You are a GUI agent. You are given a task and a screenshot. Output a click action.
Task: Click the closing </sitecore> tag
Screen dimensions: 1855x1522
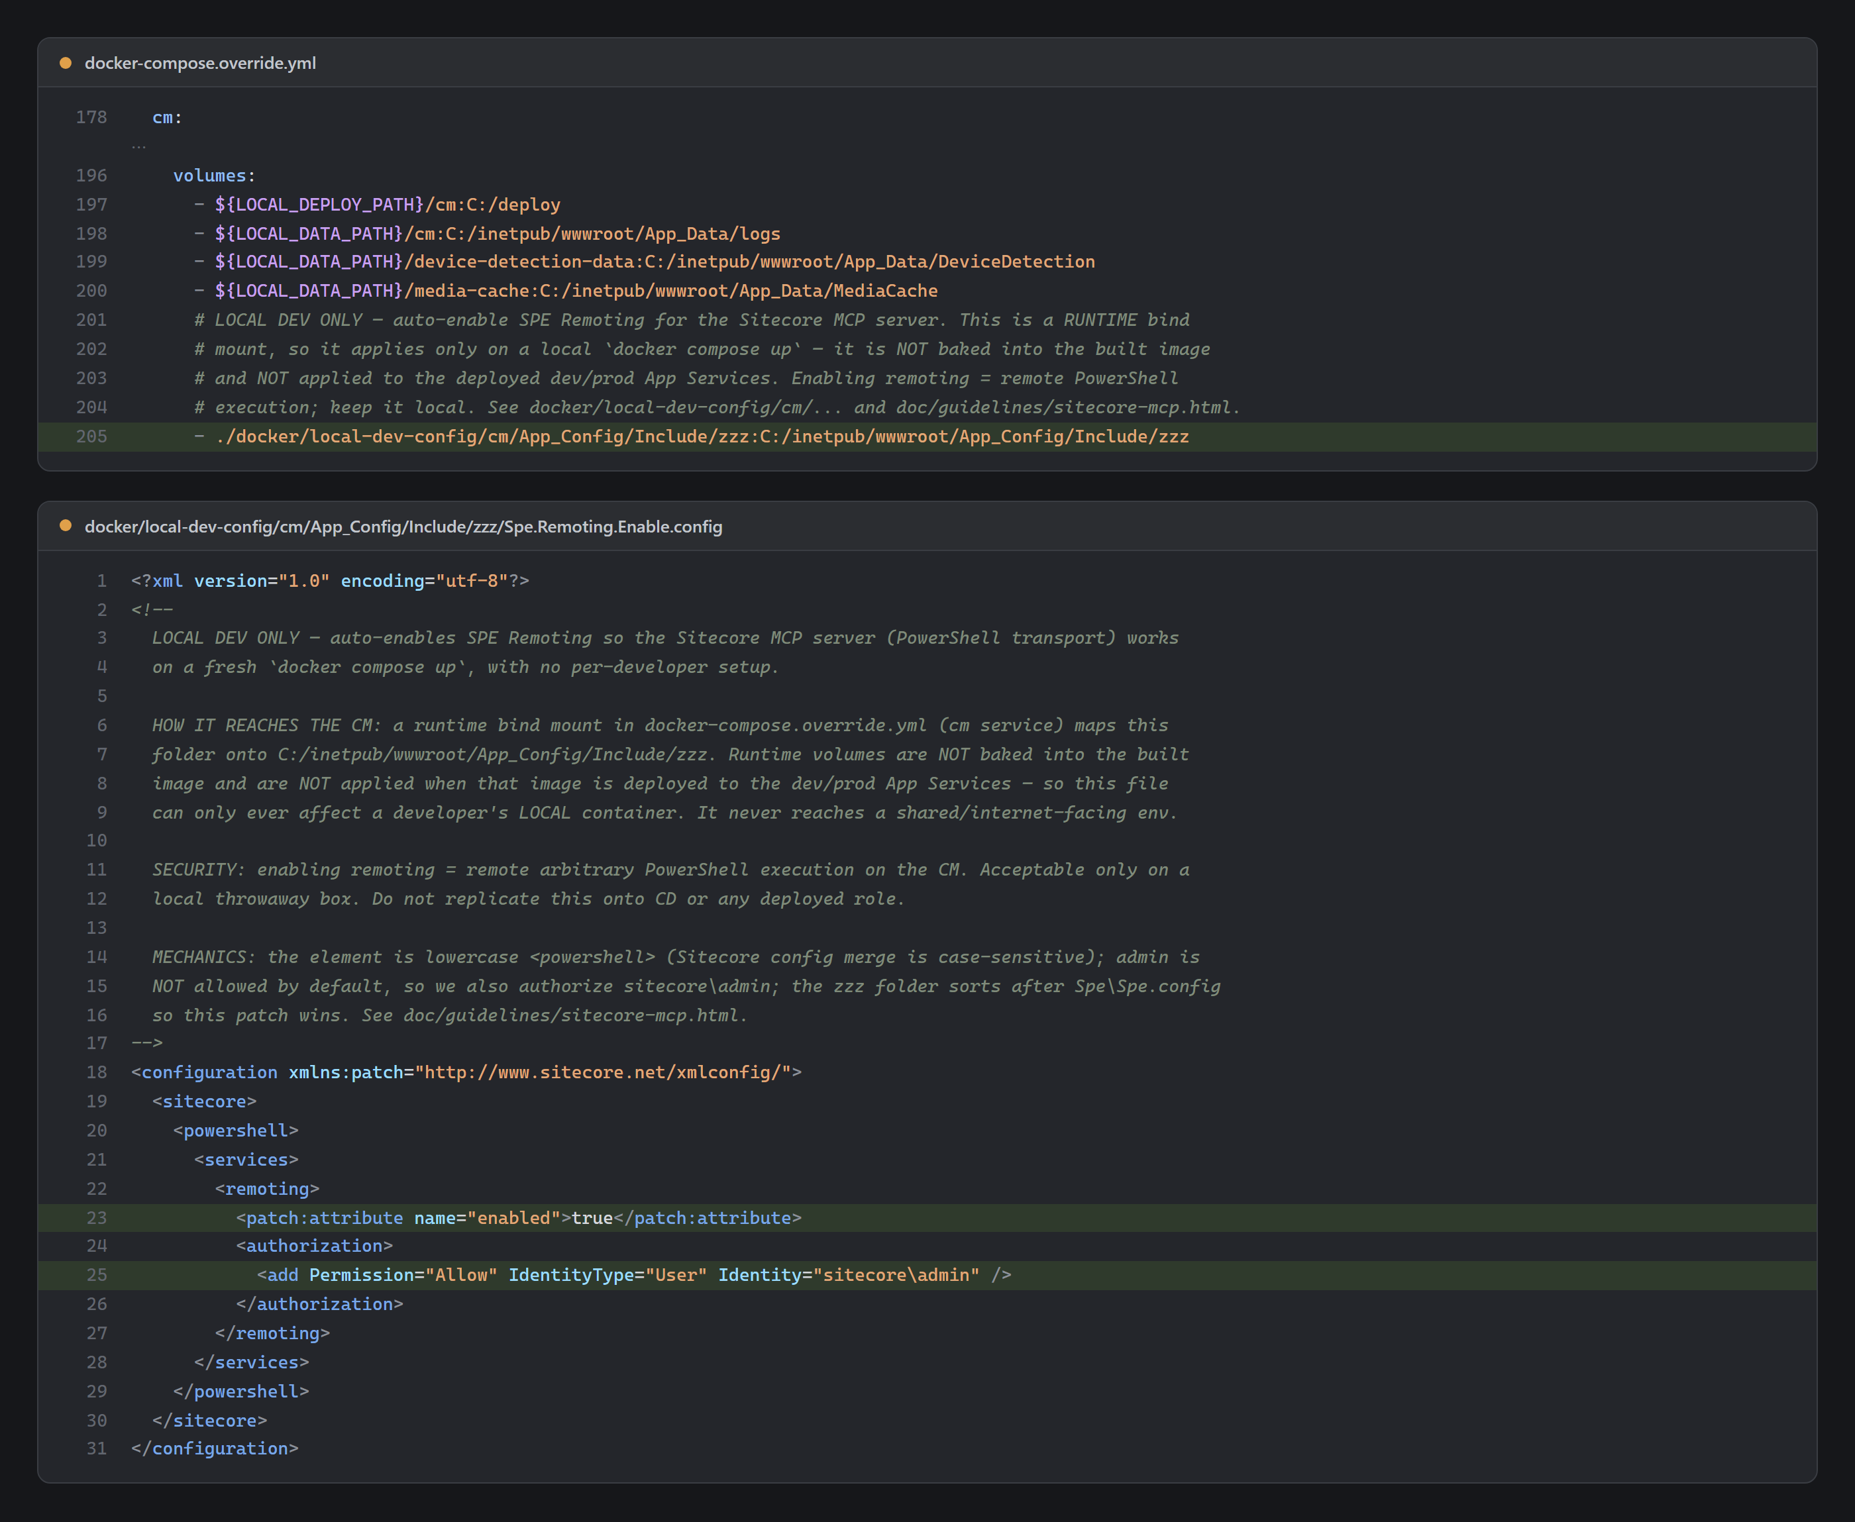209,1420
